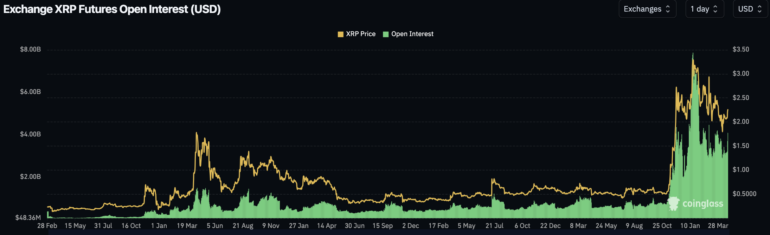
Task: Click the 30 Jun date label
Action: pyautogui.click(x=355, y=226)
